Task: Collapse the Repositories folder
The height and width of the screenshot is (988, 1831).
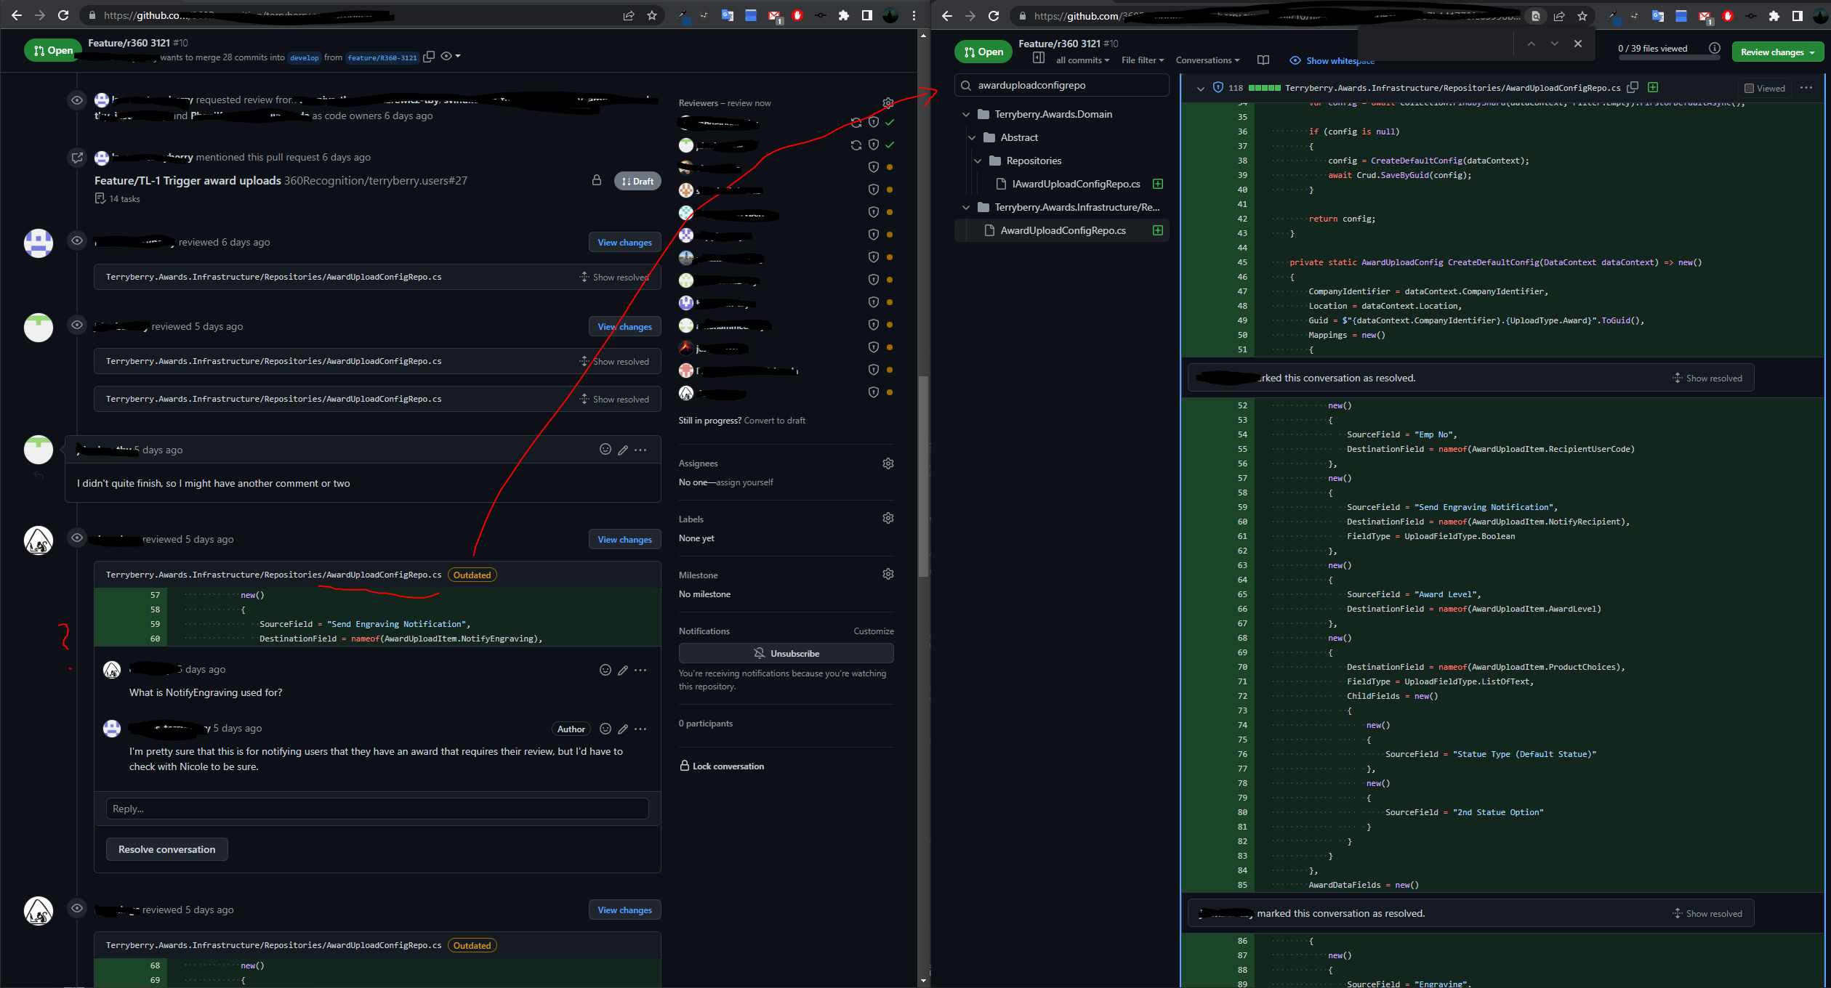Action: coord(978,161)
